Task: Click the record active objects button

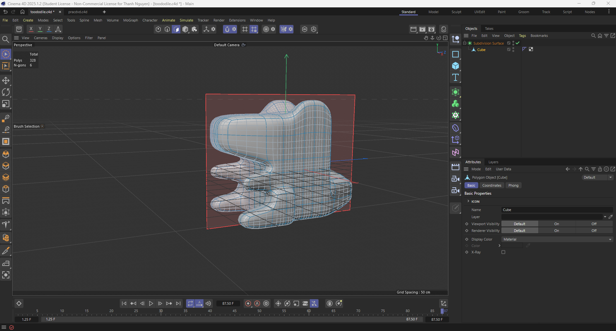Action: pyautogui.click(x=248, y=303)
